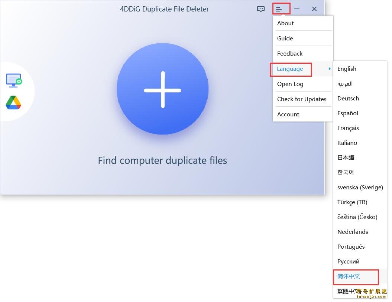Switch language to Español

coord(360,113)
